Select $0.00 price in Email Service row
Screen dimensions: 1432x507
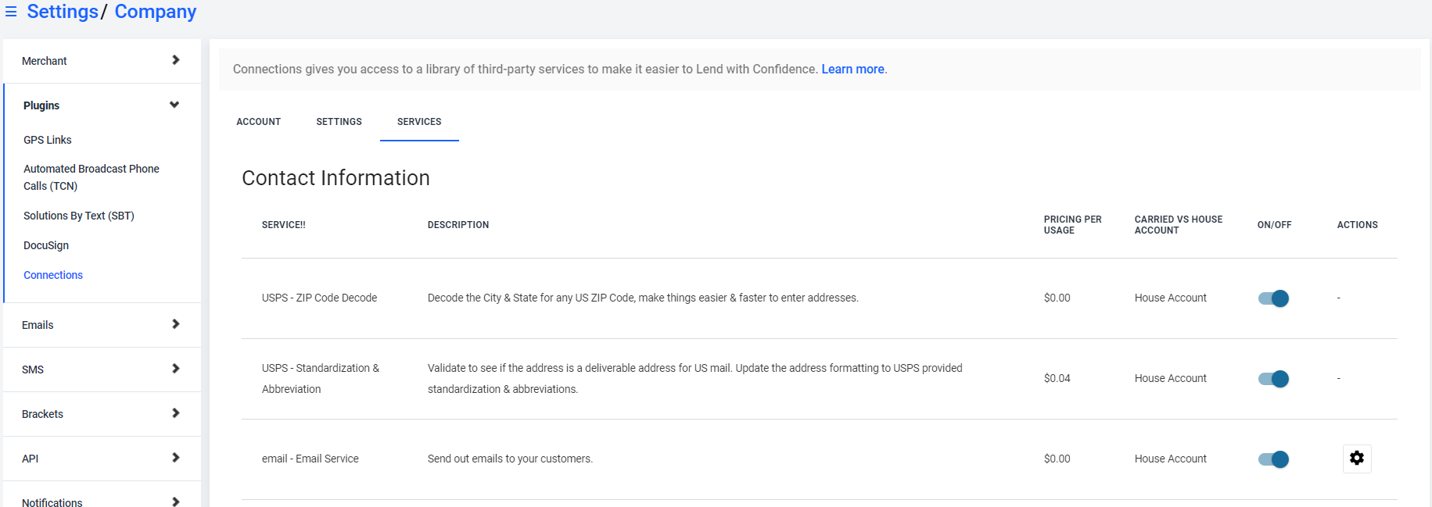[1057, 459]
